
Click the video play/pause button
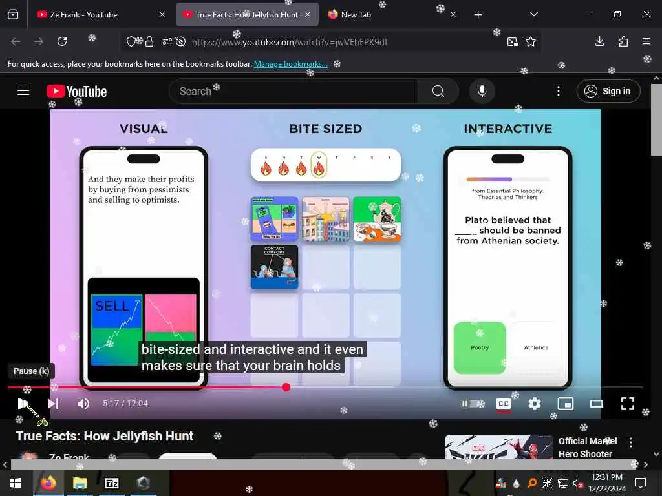point(23,404)
